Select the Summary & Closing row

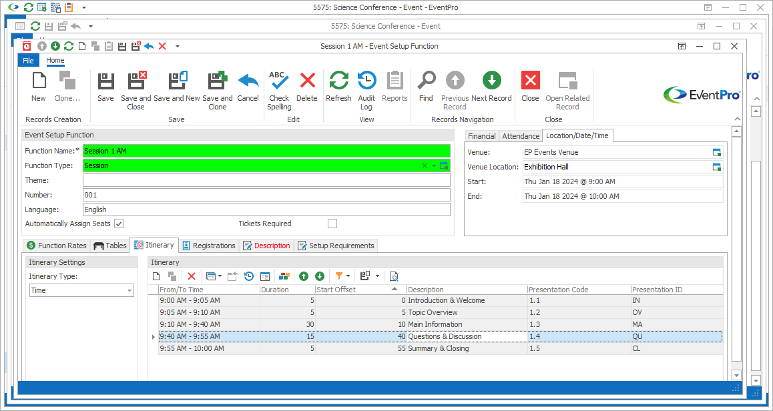pos(440,349)
